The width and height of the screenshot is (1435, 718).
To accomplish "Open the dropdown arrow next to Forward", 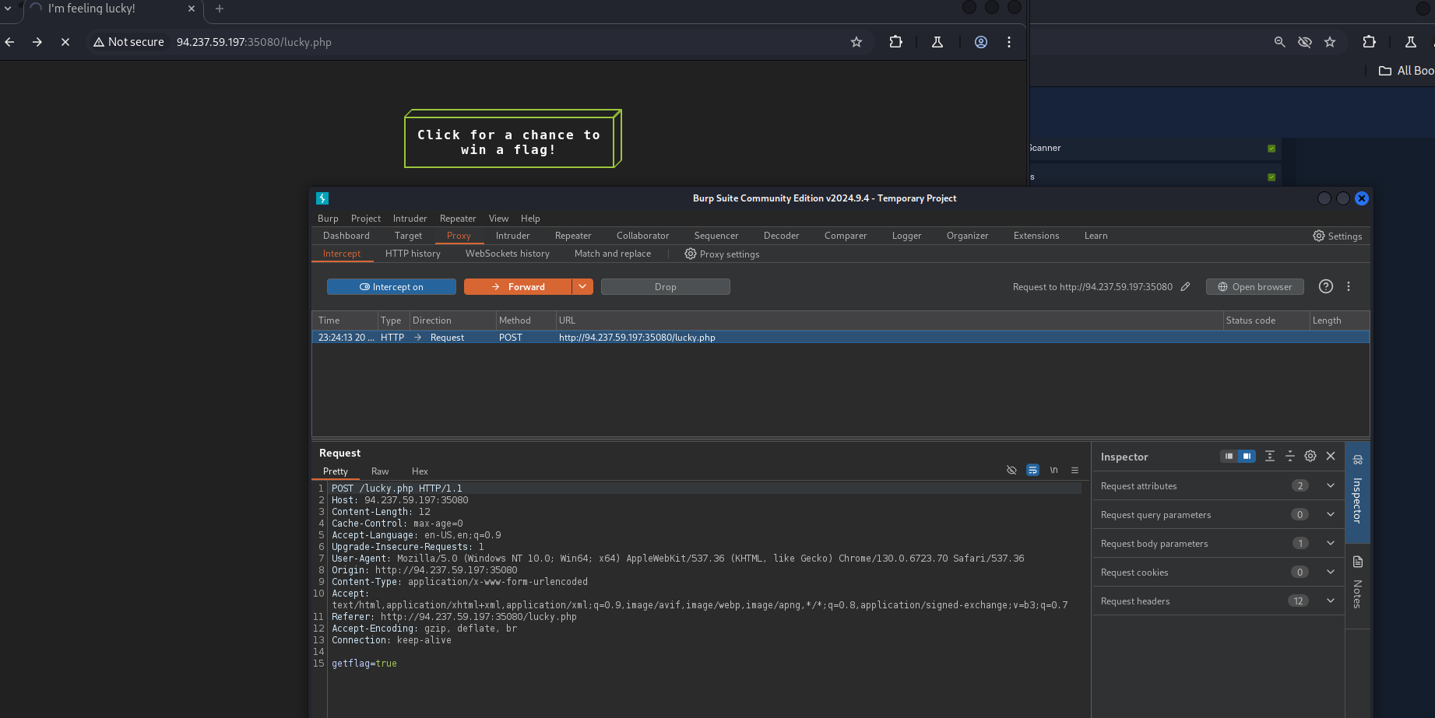I will pos(582,286).
